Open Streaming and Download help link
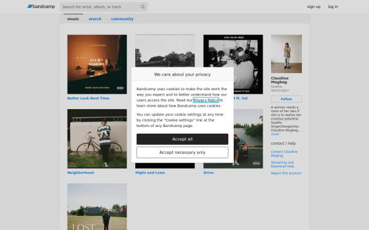Viewport: 369px width, 230px height. pyautogui.click(x=282, y=164)
